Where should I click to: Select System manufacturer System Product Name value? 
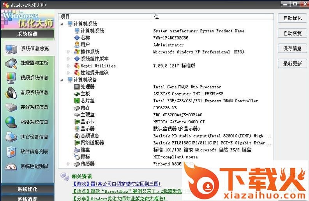coord(199,31)
